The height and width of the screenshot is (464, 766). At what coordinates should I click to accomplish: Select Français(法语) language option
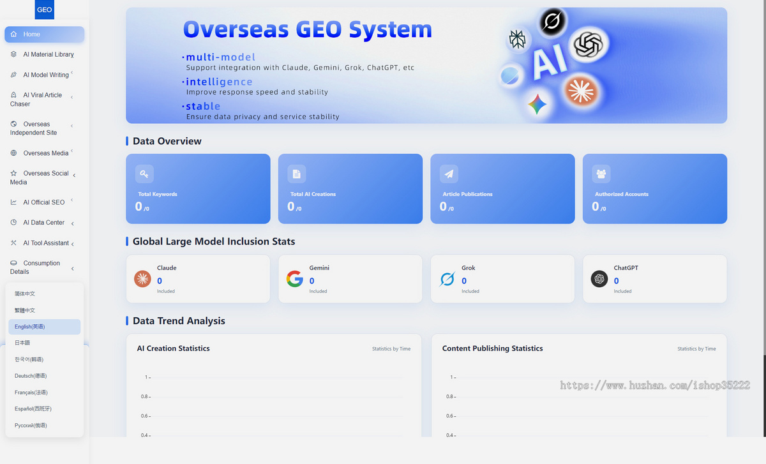45,393
